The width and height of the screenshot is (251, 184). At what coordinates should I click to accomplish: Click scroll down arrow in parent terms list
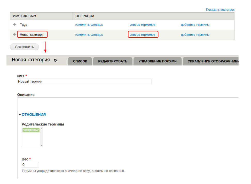coord(41,145)
